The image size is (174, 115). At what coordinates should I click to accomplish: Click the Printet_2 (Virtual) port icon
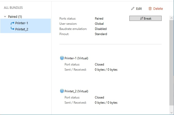[x=62, y=91]
